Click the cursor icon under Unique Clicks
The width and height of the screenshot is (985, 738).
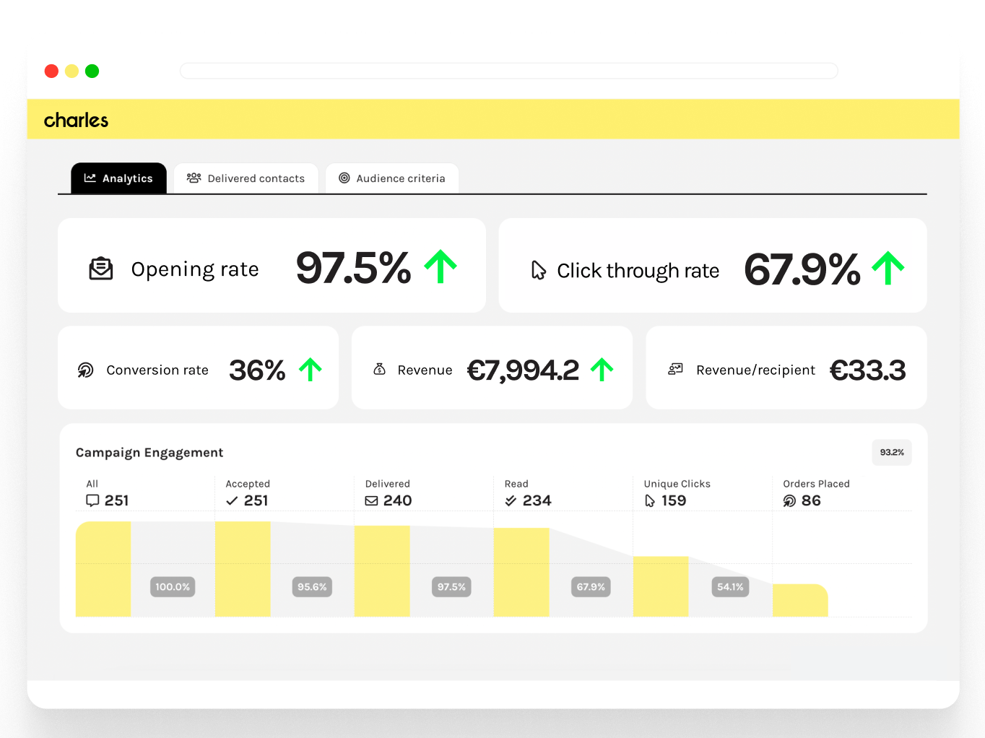coord(649,500)
